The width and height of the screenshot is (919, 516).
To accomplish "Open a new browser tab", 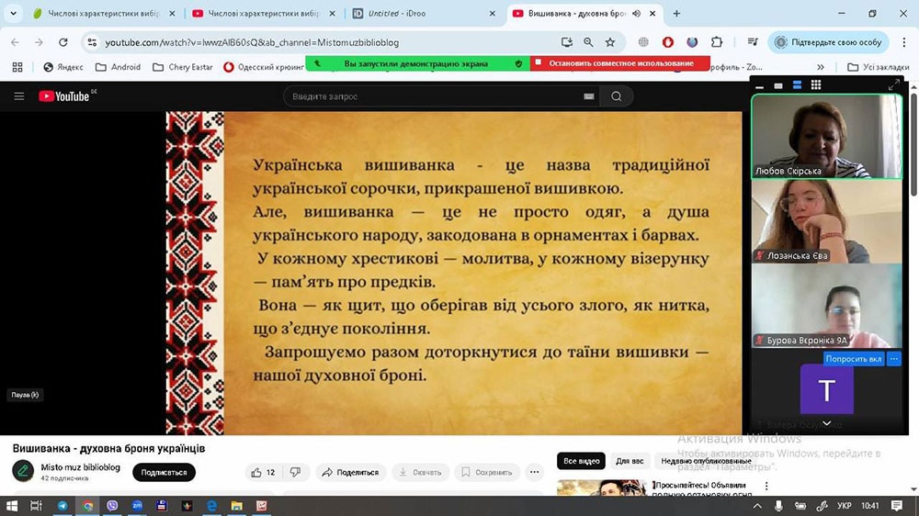I will (x=676, y=14).
